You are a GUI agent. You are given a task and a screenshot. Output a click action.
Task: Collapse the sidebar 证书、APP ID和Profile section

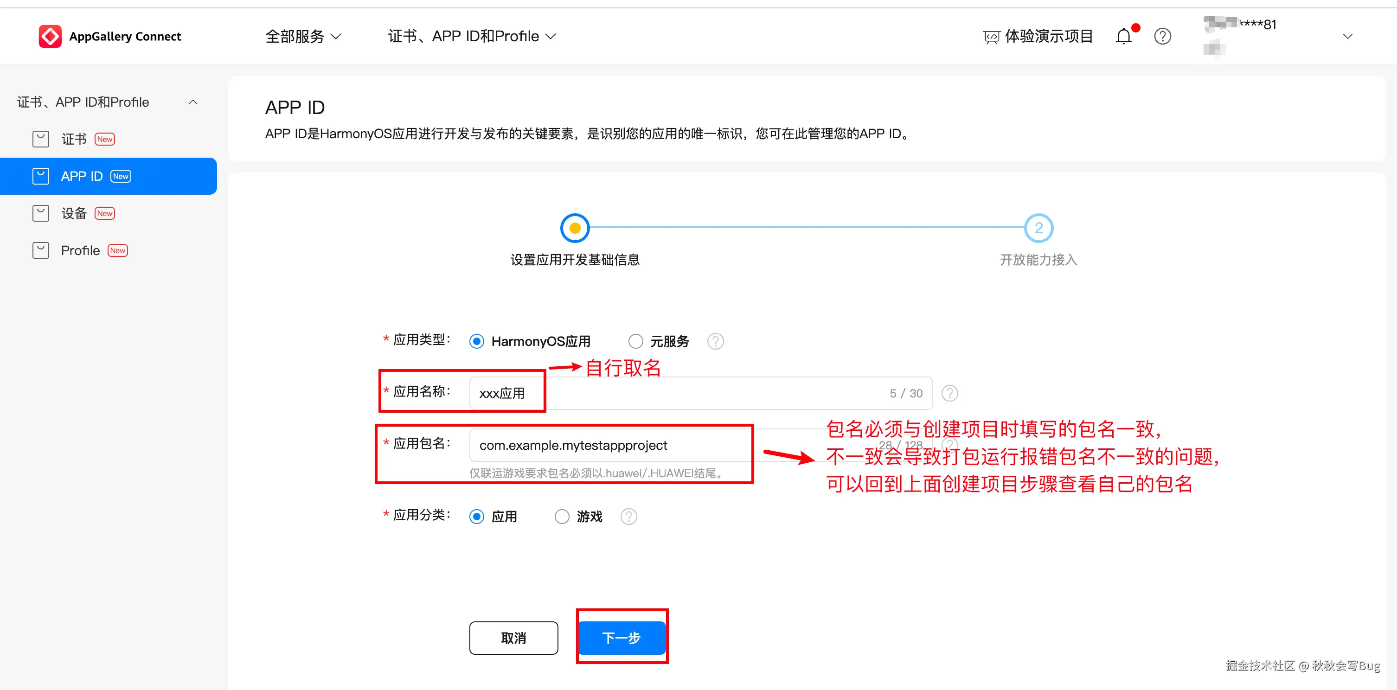192,102
